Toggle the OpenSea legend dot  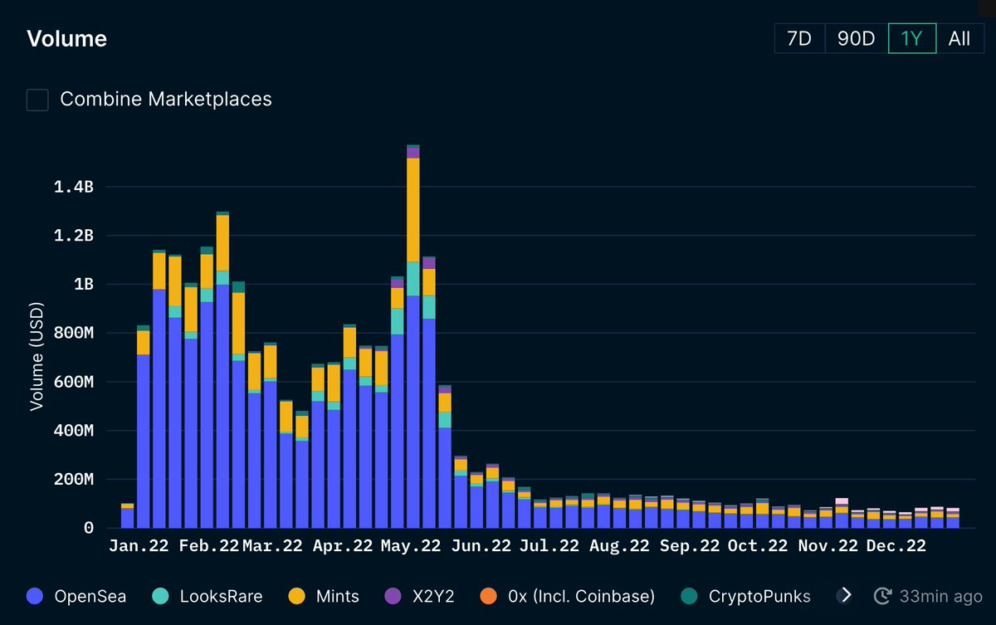point(35,595)
